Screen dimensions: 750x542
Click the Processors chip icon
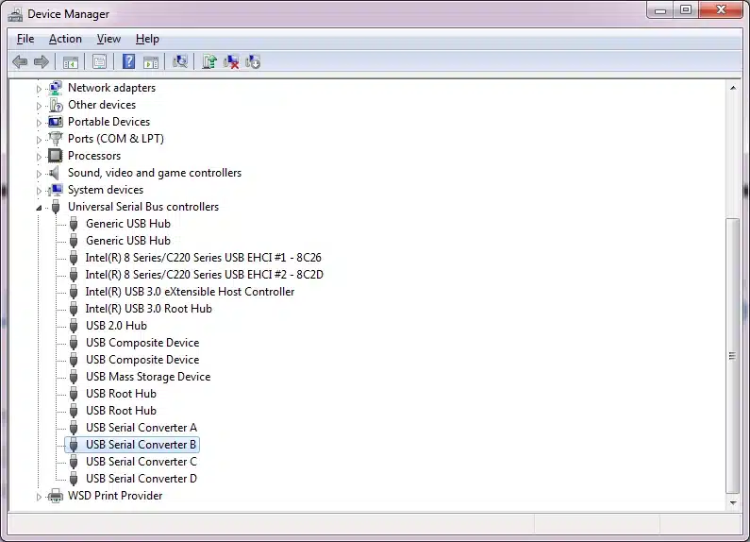coord(56,156)
